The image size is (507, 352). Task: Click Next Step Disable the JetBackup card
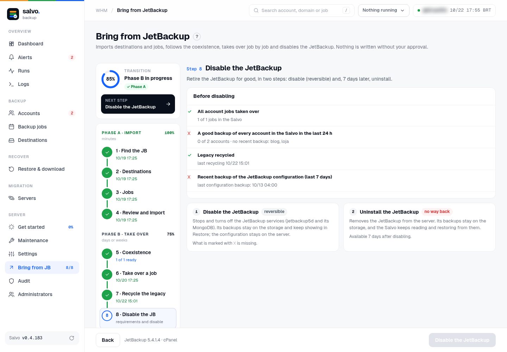[138, 104]
